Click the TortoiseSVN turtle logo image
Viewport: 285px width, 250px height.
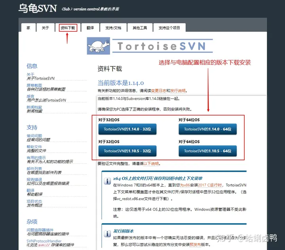pyautogui.click(x=98, y=46)
